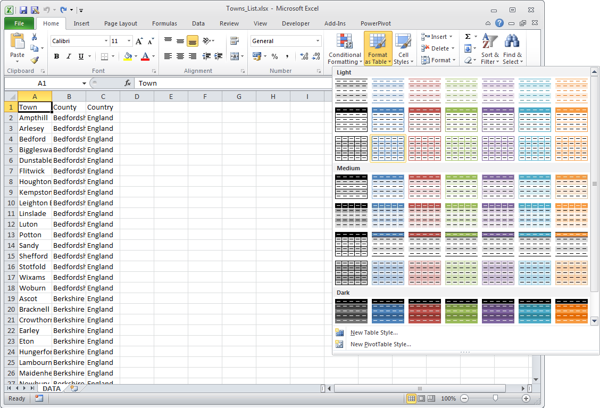
Task: Click the Cell Styles gallery icon
Action: [404, 48]
